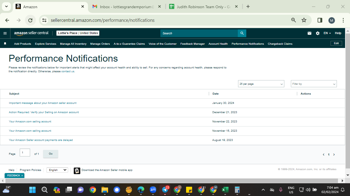Open Add Products in the navigation bar
350x196 pixels.
click(22, 44)
